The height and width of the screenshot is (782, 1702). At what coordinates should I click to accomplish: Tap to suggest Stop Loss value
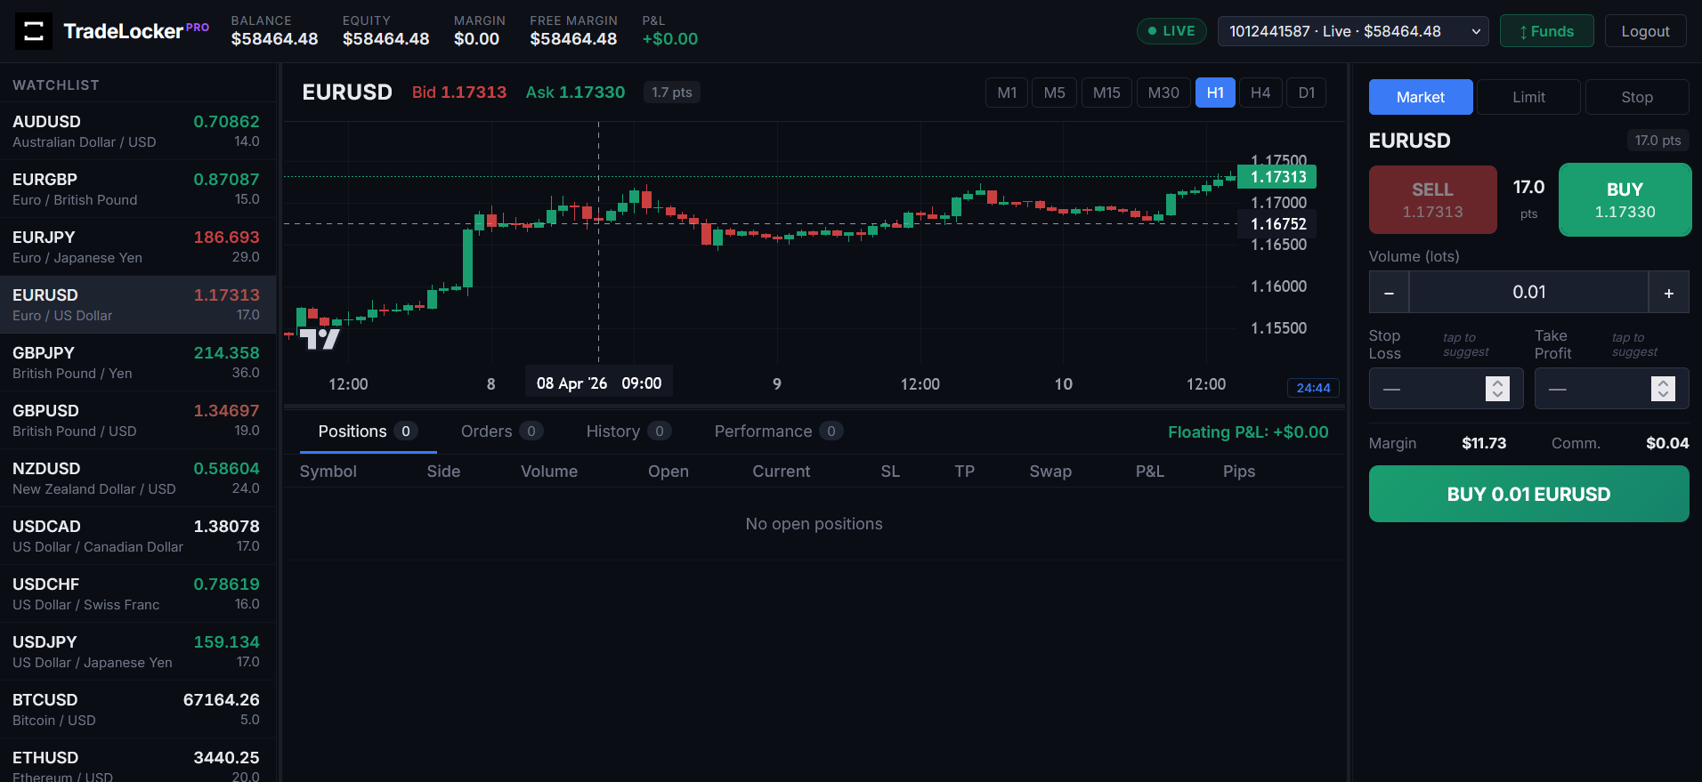tap(1465, 345)
